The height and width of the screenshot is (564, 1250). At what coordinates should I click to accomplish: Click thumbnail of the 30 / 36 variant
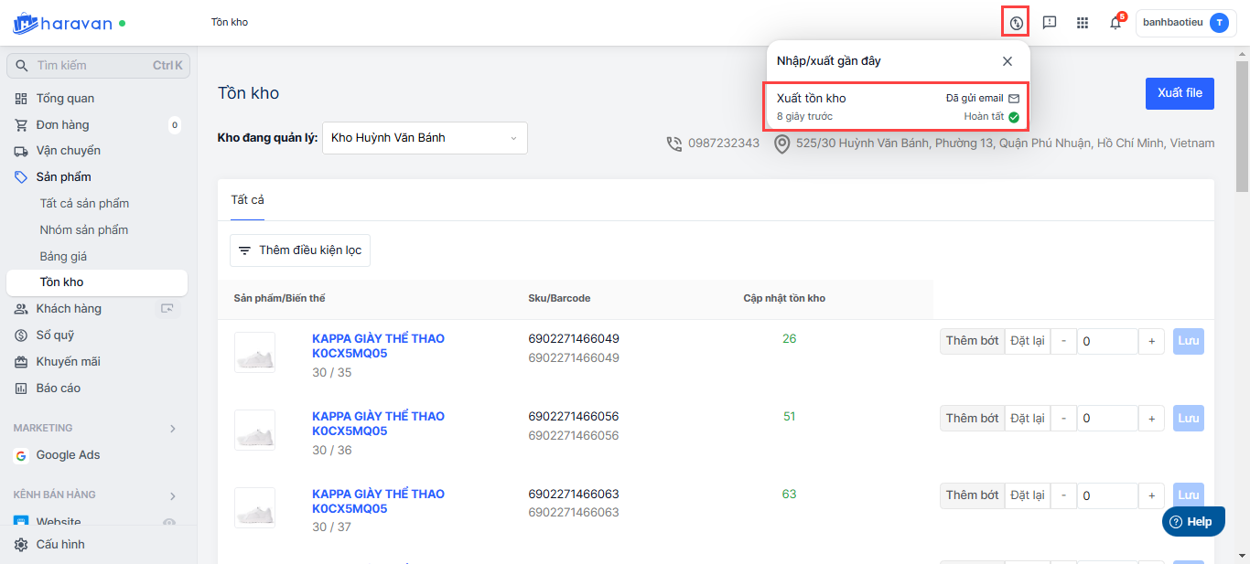(254, 430)
